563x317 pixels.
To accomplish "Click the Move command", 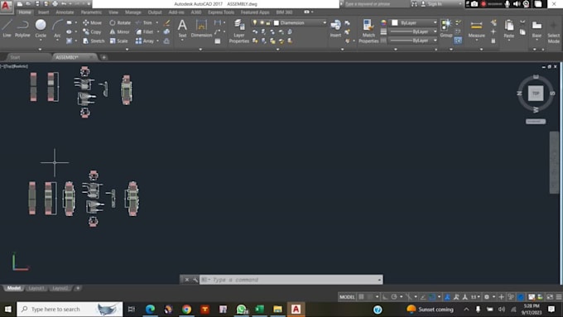I will [92, 22].
